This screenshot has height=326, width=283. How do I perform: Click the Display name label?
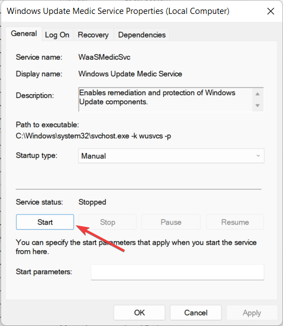pyautogui.click(x=39, y=74)
